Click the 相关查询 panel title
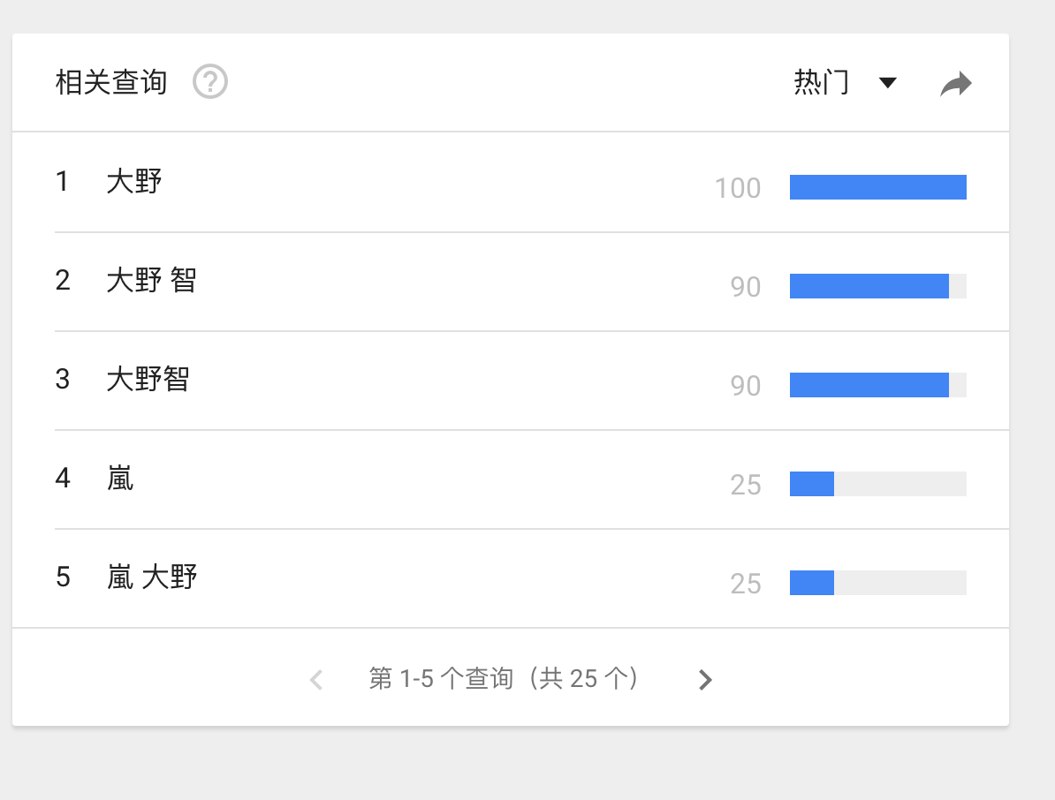The image size is (1055, 800). tap(111, 82)
